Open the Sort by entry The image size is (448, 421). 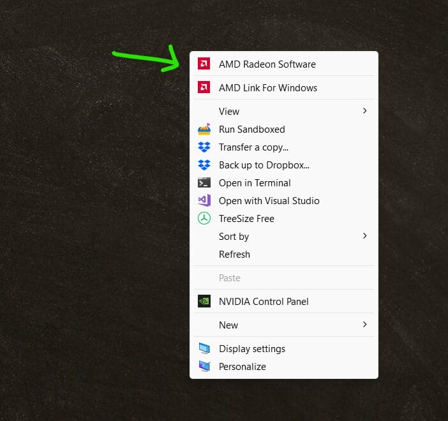tap(284, 236)
